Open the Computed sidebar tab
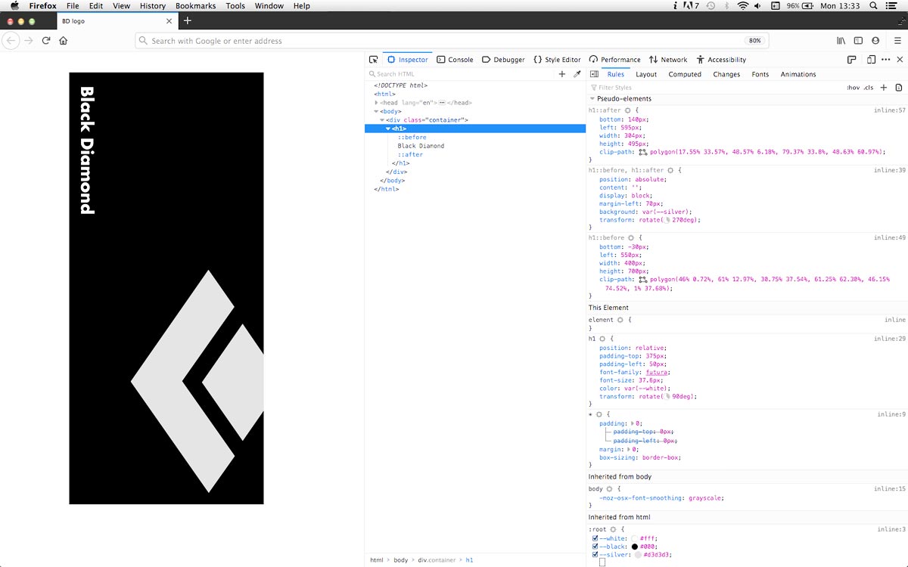908x567 pixels. (685, 74)
